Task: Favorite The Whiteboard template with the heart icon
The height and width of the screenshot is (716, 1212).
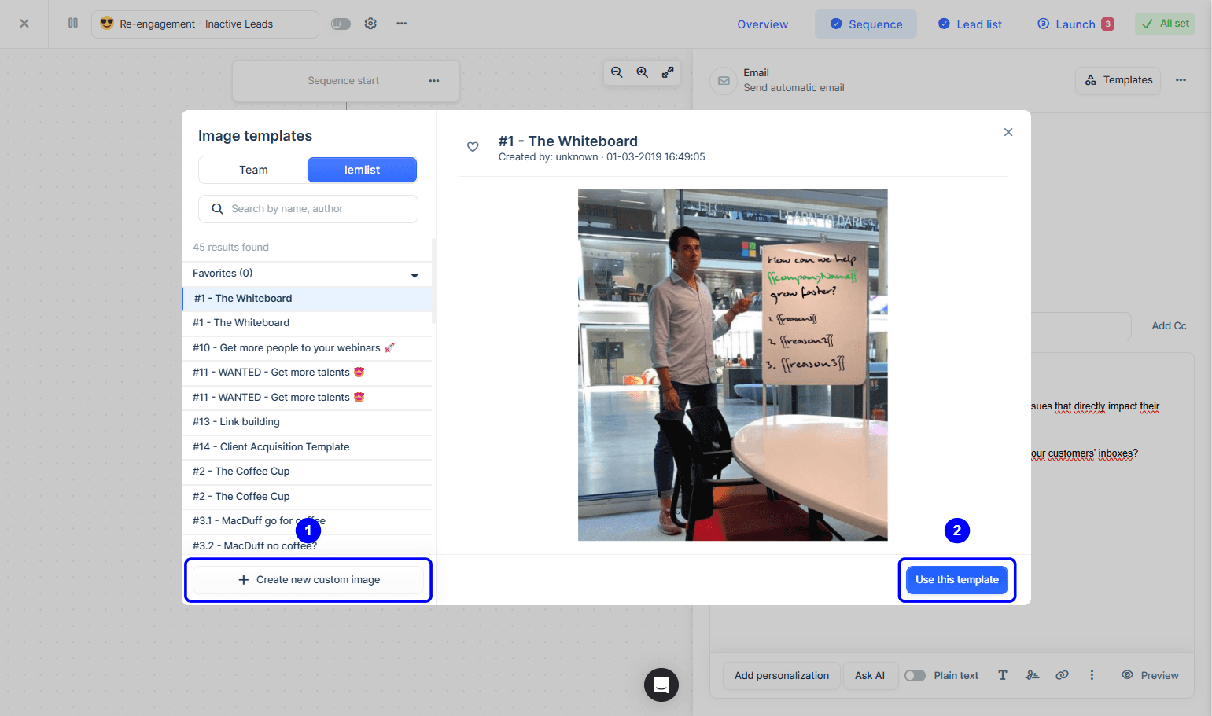Action: [x=473, y=147]
